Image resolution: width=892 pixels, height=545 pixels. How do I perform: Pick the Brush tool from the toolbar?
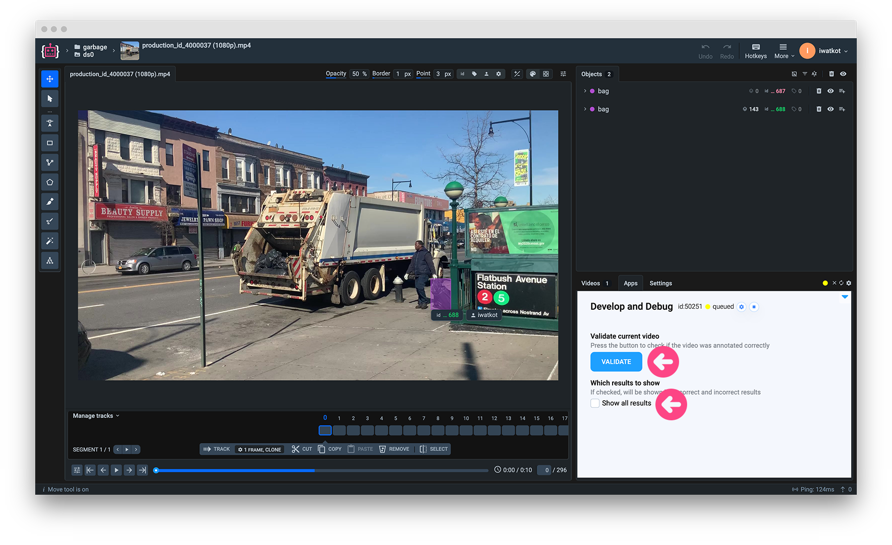point(50,202)
